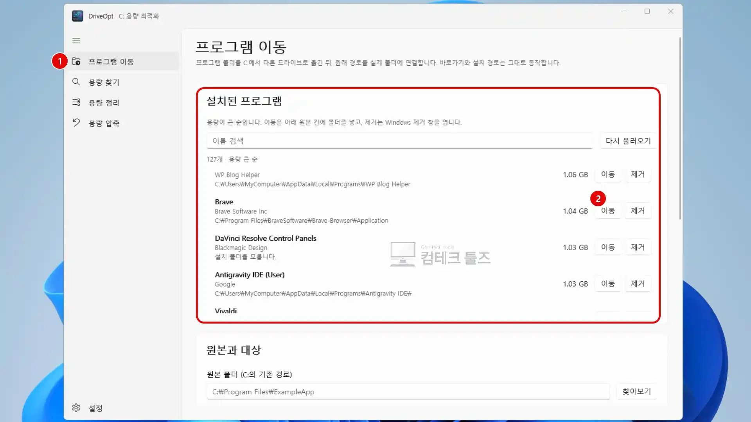Viewport: 751px width, 422px height.
Task: Click 제거 for Brave
Action: [638, 211]
